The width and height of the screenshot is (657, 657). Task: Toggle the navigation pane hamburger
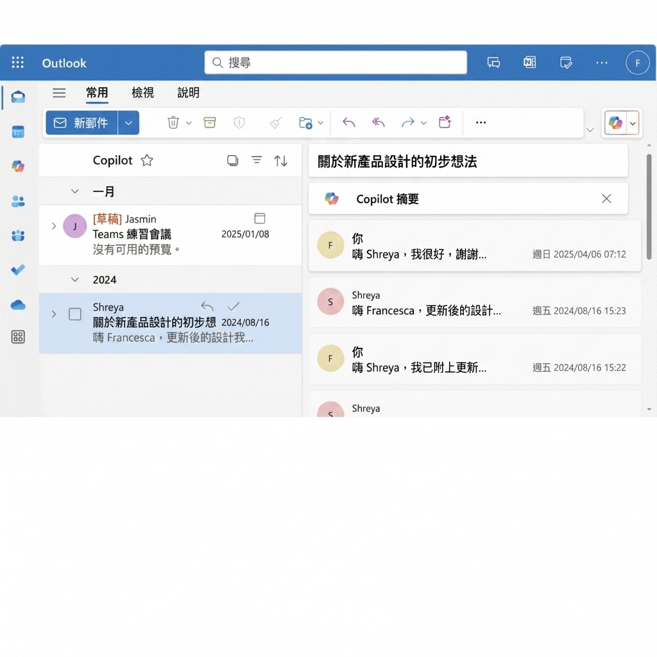59,92
